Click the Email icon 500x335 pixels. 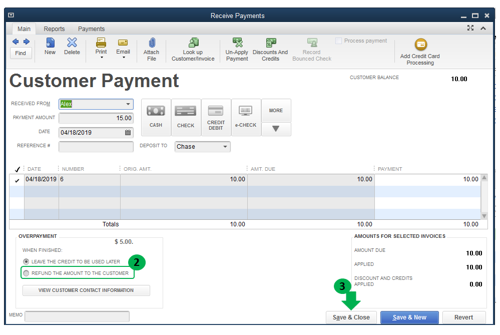point(123,43)
